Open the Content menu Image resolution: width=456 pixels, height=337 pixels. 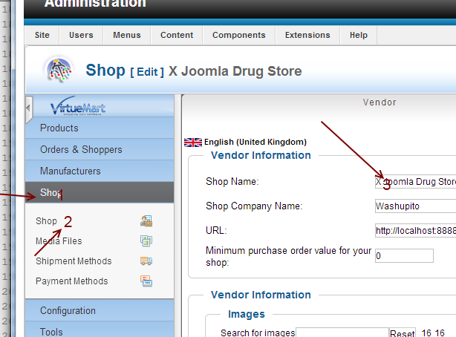coord(177,35)
